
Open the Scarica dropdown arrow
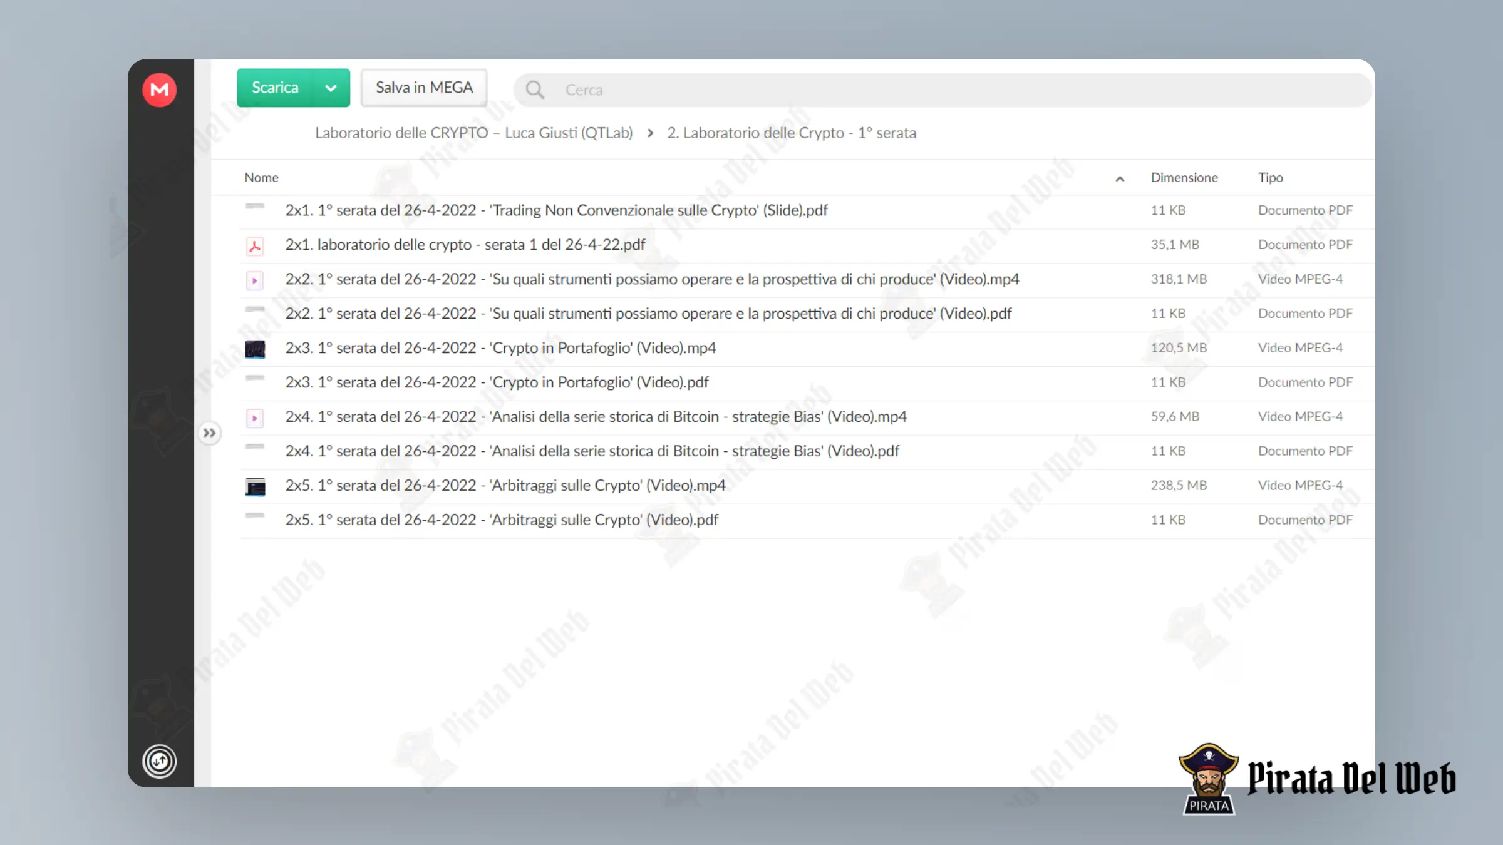pos(331,88)
